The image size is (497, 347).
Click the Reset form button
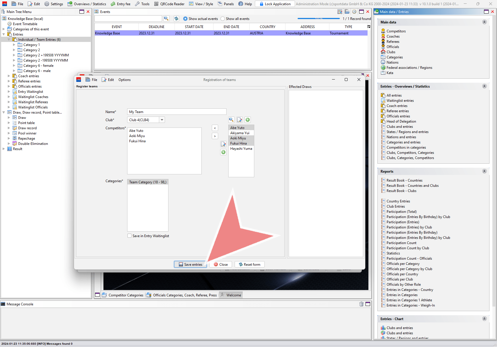point(249,264)
